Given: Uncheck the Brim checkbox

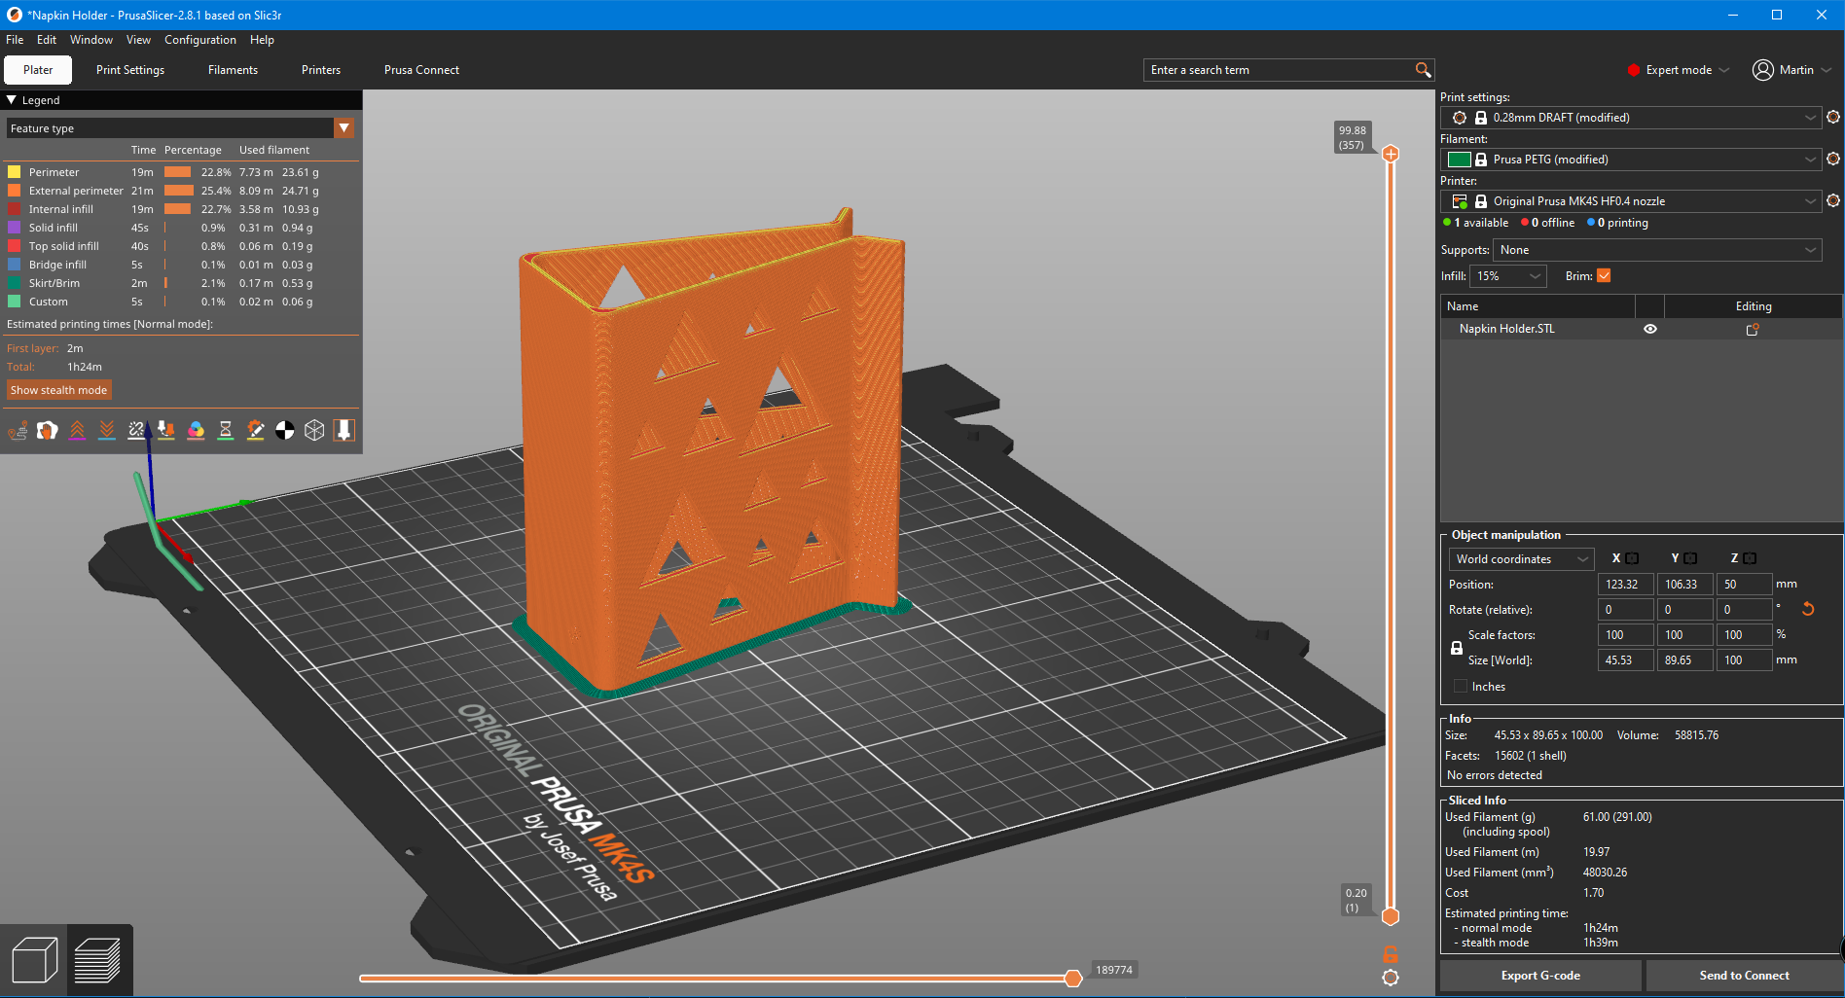Looking at the screenshot, I should point(1604,276).
